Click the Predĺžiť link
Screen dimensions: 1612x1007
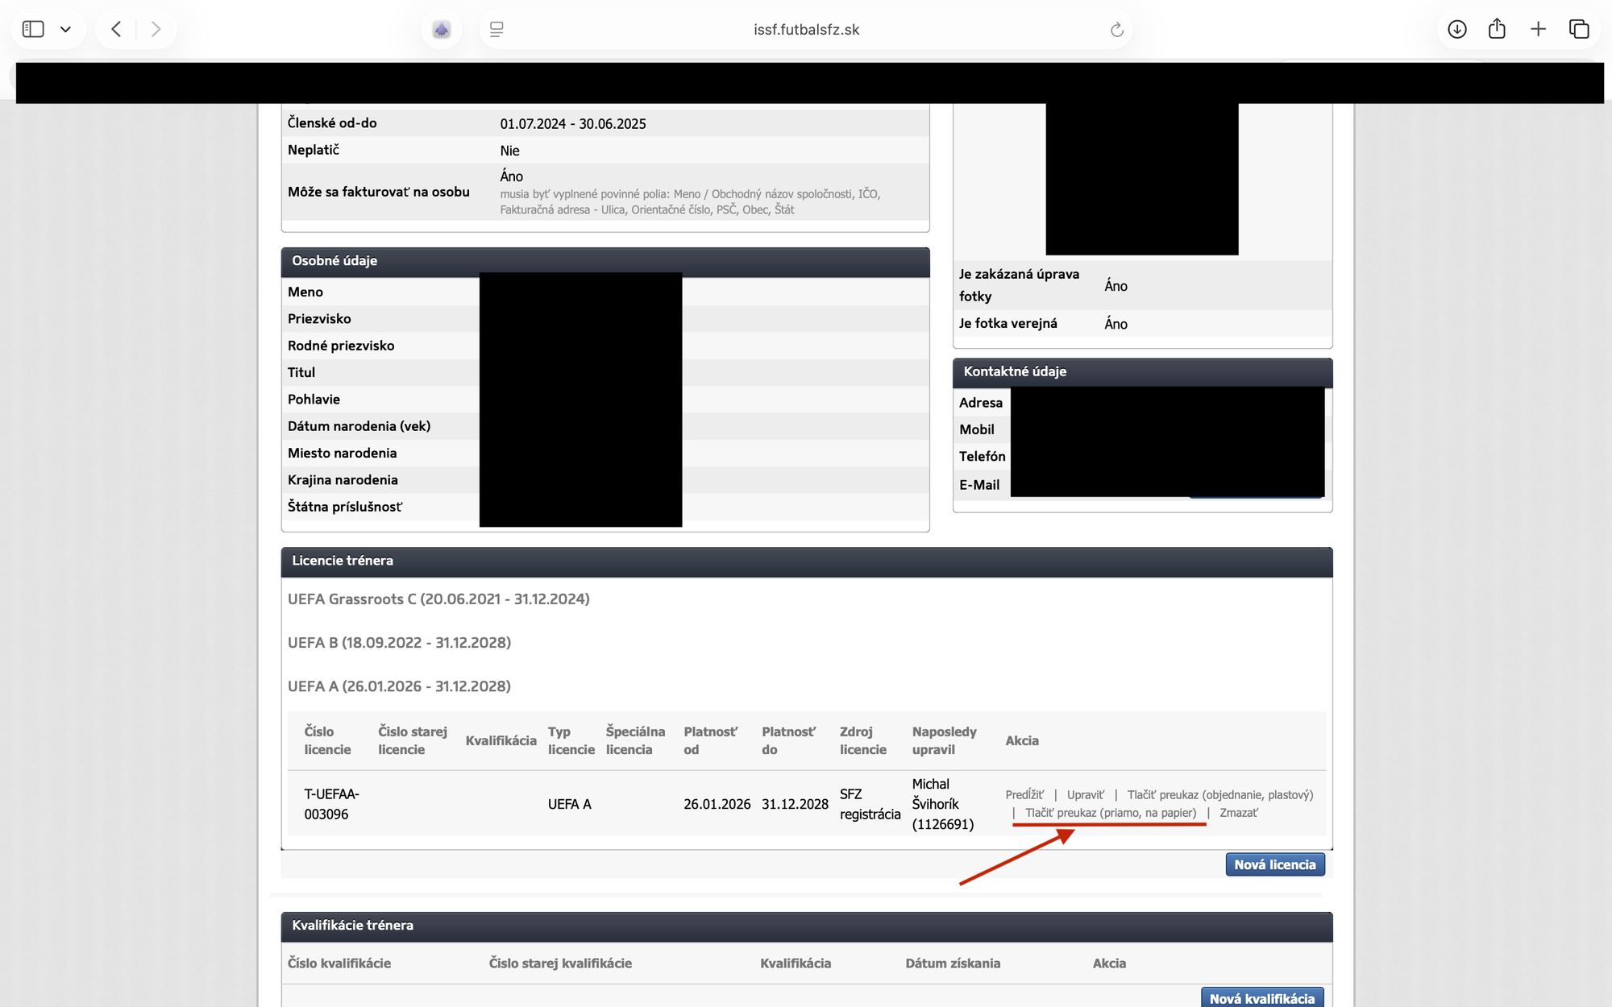1024,794
